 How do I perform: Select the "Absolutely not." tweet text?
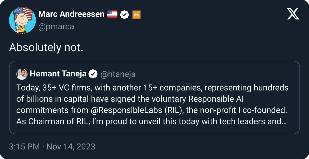pos(46,48)
